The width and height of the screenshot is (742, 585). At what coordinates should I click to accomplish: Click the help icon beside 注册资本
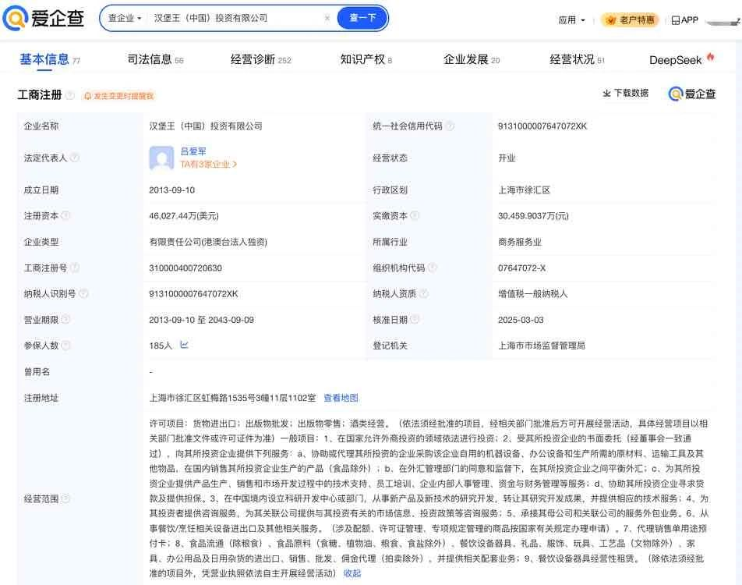(65, 216)
